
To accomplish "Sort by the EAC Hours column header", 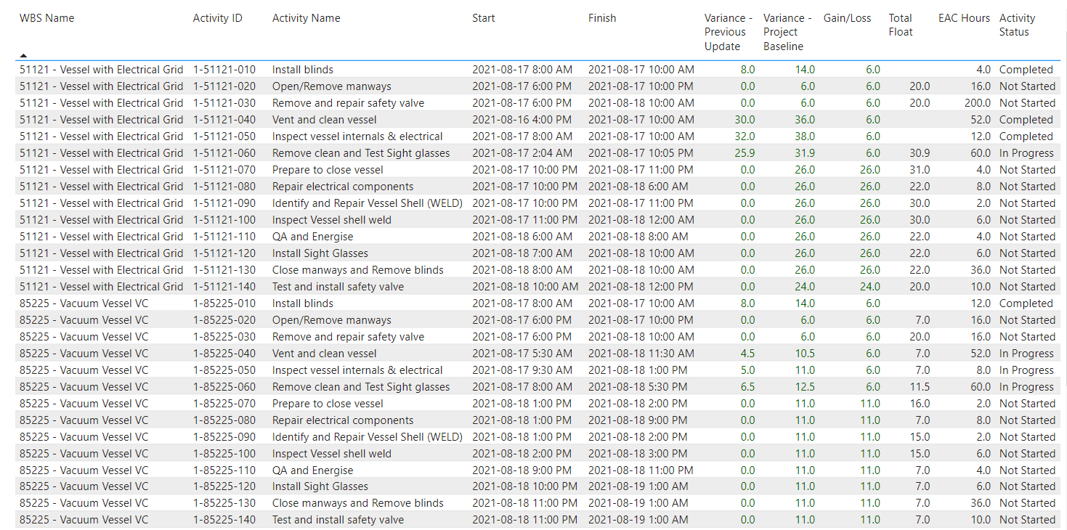I will pos(964,18).
